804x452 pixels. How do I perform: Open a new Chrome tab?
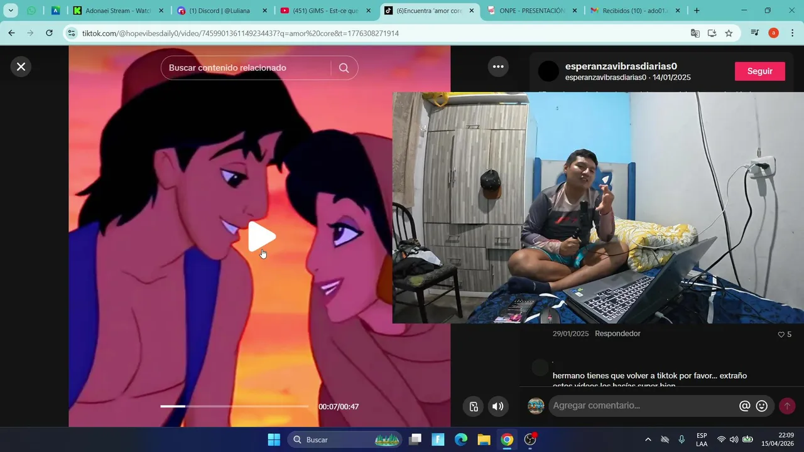(x=697, y=11)
